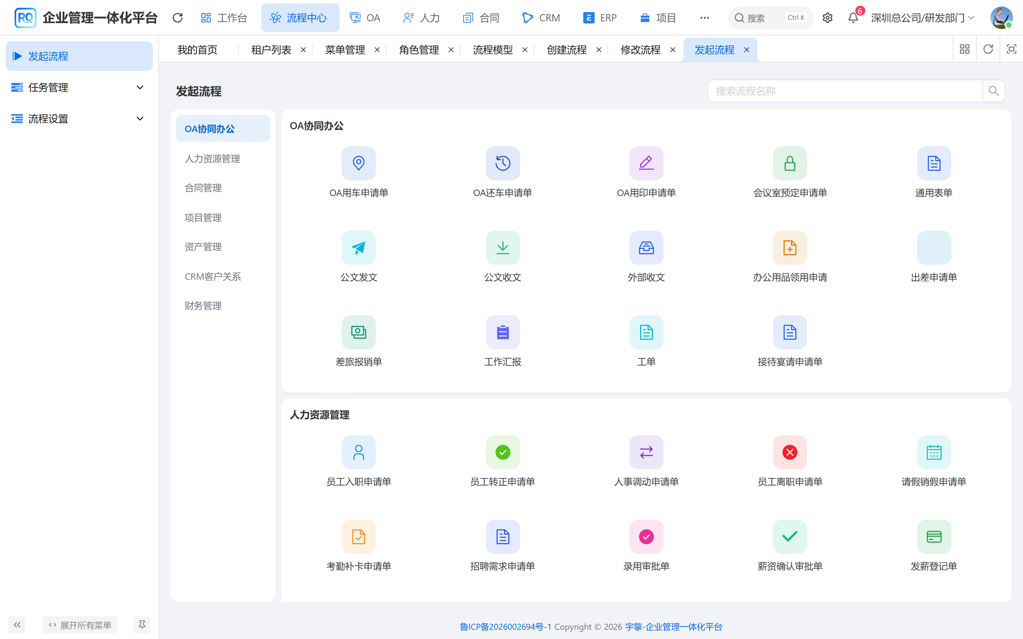Start the 发薪登记单 card icon
Screen dimensions: 1023x639
[x=934, y=537]
